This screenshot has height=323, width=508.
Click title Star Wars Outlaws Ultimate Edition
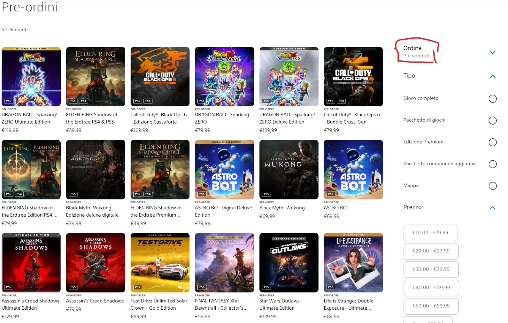279,304
